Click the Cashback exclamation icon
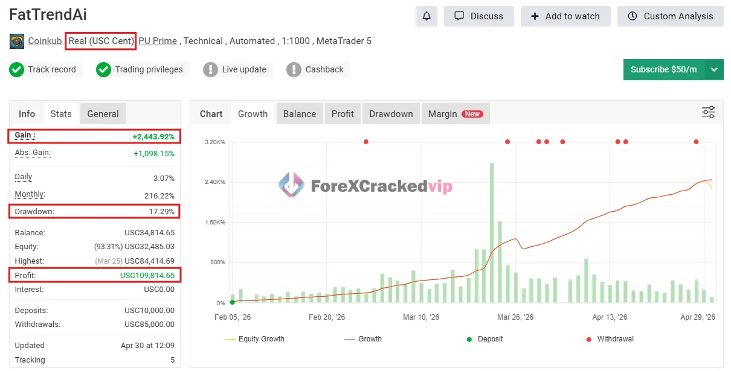This screenshot has height=371, width=731. pos(294,69)
